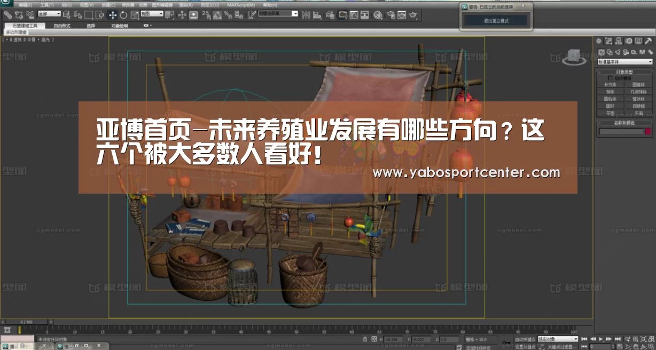Enable the 自动栅格 checkbox

(x=610, y=78)
